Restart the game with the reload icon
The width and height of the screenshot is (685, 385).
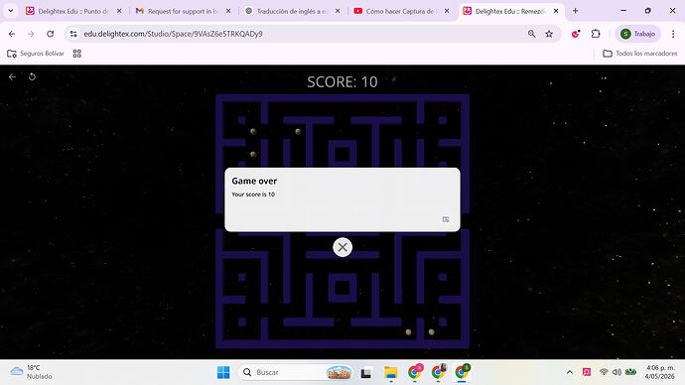32,76
